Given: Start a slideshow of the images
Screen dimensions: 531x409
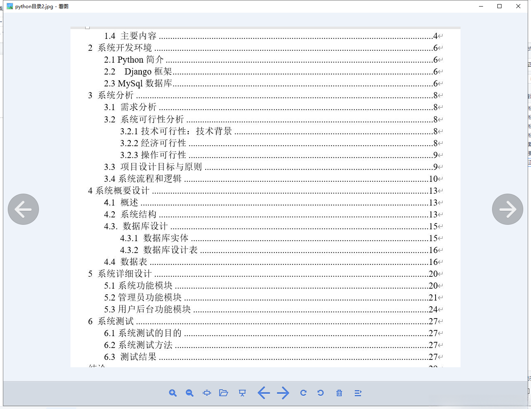Looking at the screenshot, I should pos(242,393).
